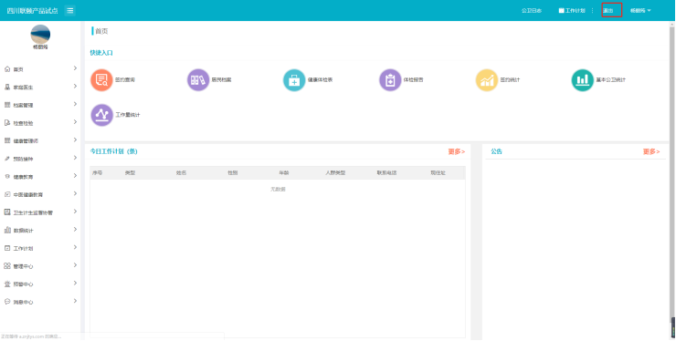Viewport: 676px width, 341px height.
Task: Expand the 预警中心 sidebar chevron
Action: (x=75, y=283)
